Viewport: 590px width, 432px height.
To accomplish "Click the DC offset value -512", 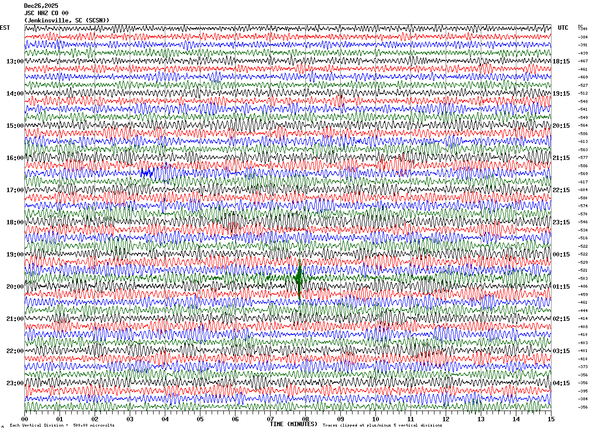I will [x=583, y=93].
